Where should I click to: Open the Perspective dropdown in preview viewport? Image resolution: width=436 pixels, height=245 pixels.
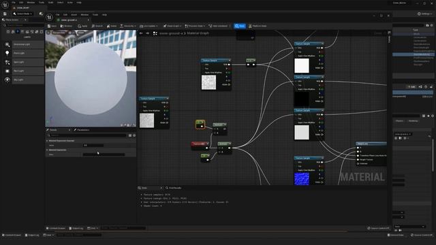[x=59, y=33]
